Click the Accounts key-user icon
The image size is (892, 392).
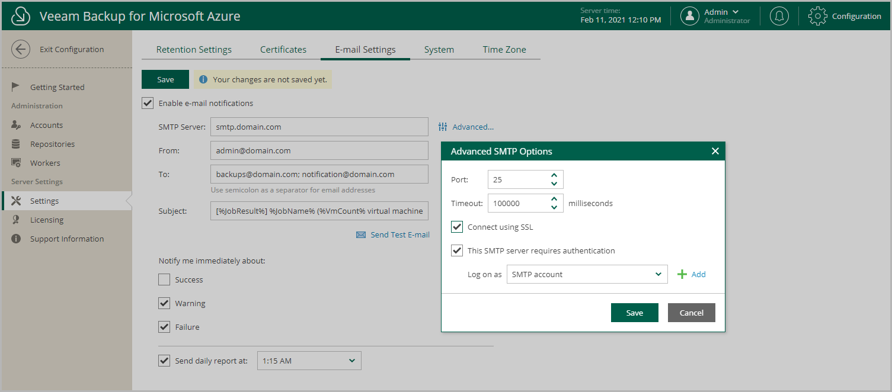click(17, 125)
